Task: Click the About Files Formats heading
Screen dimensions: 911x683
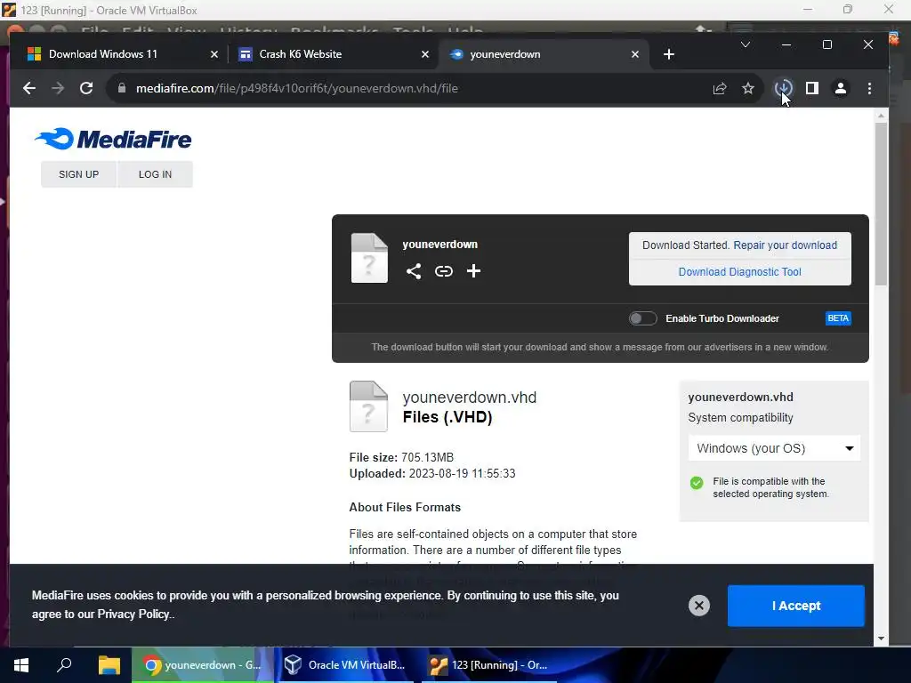Action: click(405, 507)
